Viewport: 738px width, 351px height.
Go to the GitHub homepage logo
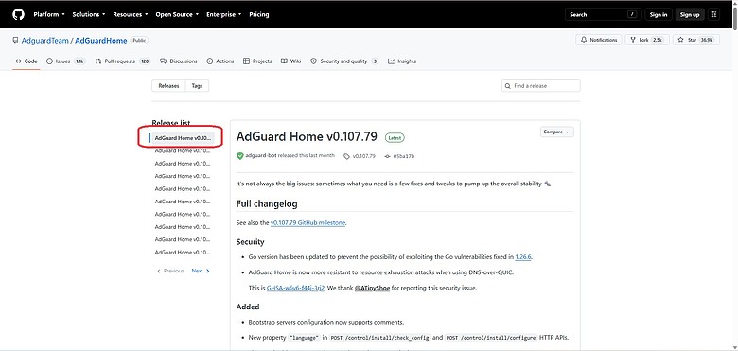click(18, 14)
